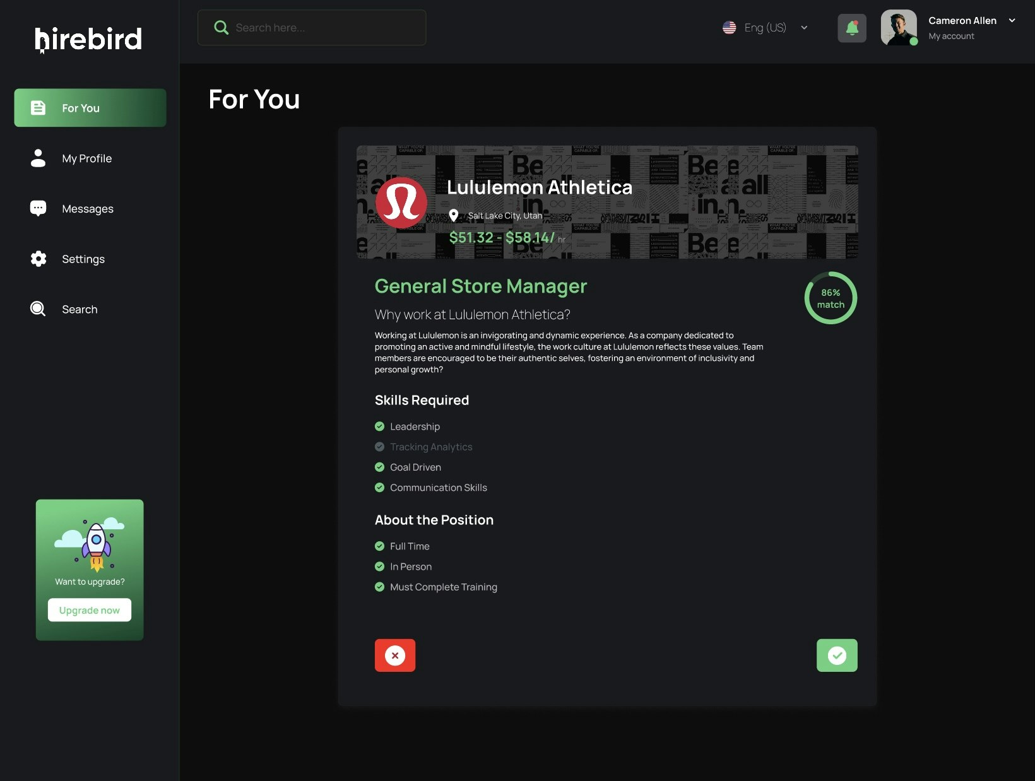
Task: Click Cameron Allen's avatar photo
Action: [x=899, y=27]
